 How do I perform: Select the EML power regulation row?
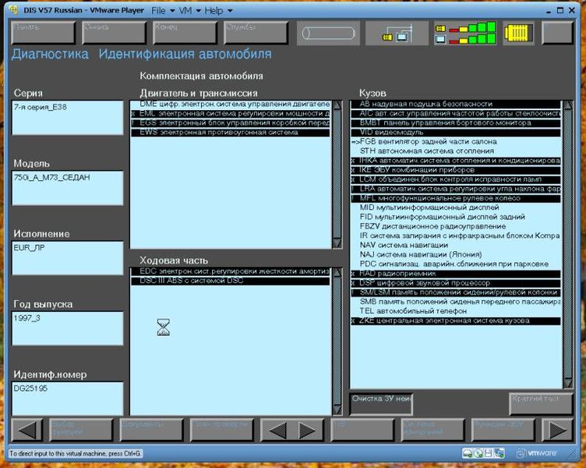tap(231, 113)
